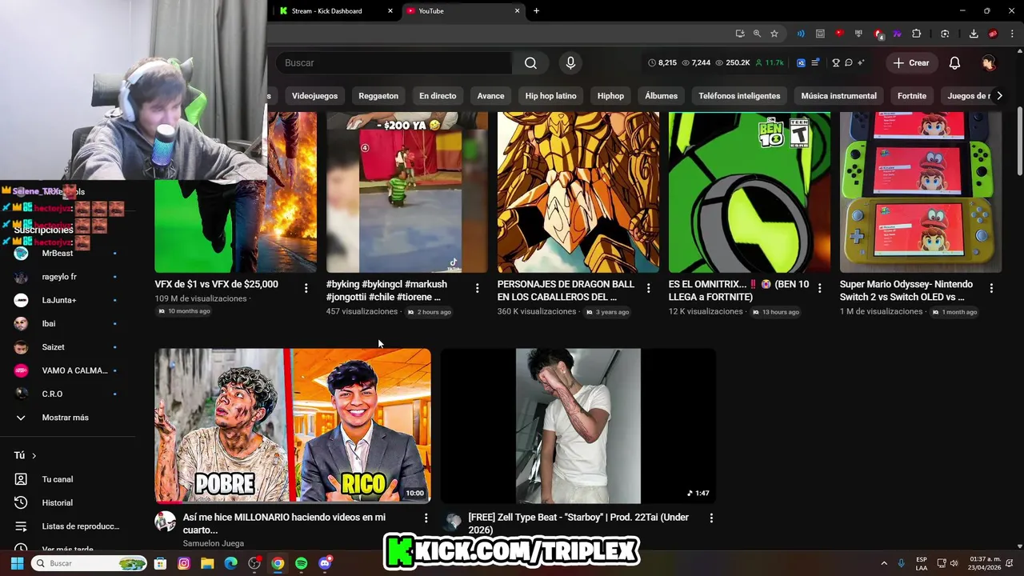
Task: Click Windows taskbar Buscar search box
Action: (89, 563)
